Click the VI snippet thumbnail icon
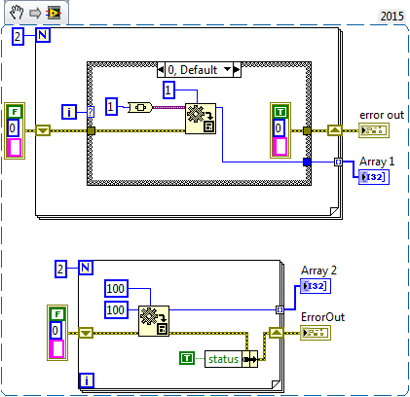The height and width of the screenshot is (397, 410). (54, 14)
